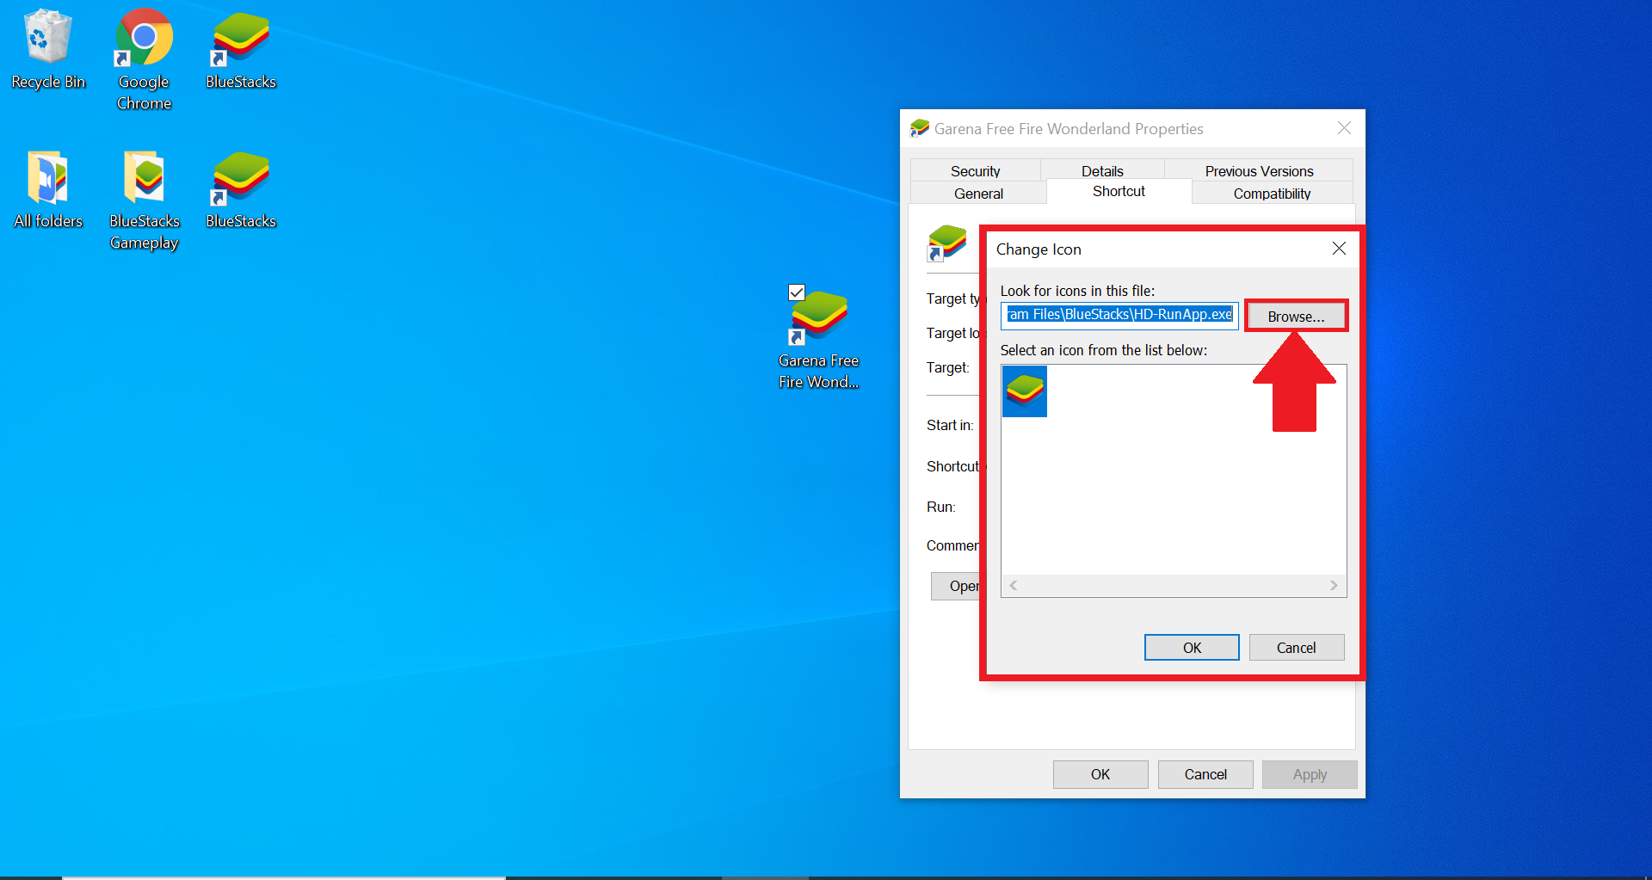1652x880 pixels.
Task: Click the 'Select an icon from the list below:' label
Action: pos(1104,350)
